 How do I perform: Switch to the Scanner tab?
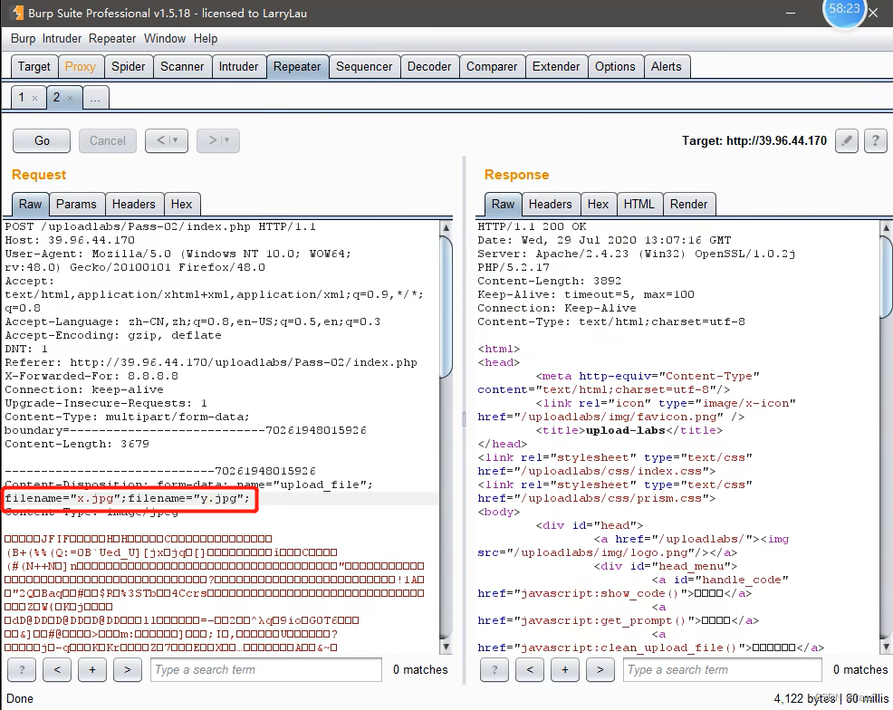click(182, 67)
